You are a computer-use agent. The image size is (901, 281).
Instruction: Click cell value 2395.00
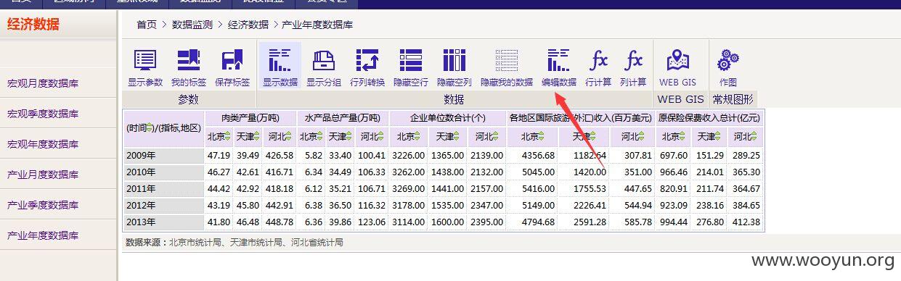(x=486, y=222)
